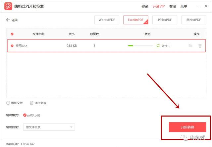The width and height of the screenshot is (212, 147).
Task: Click the 登录 login link
Action: point(145,6)
